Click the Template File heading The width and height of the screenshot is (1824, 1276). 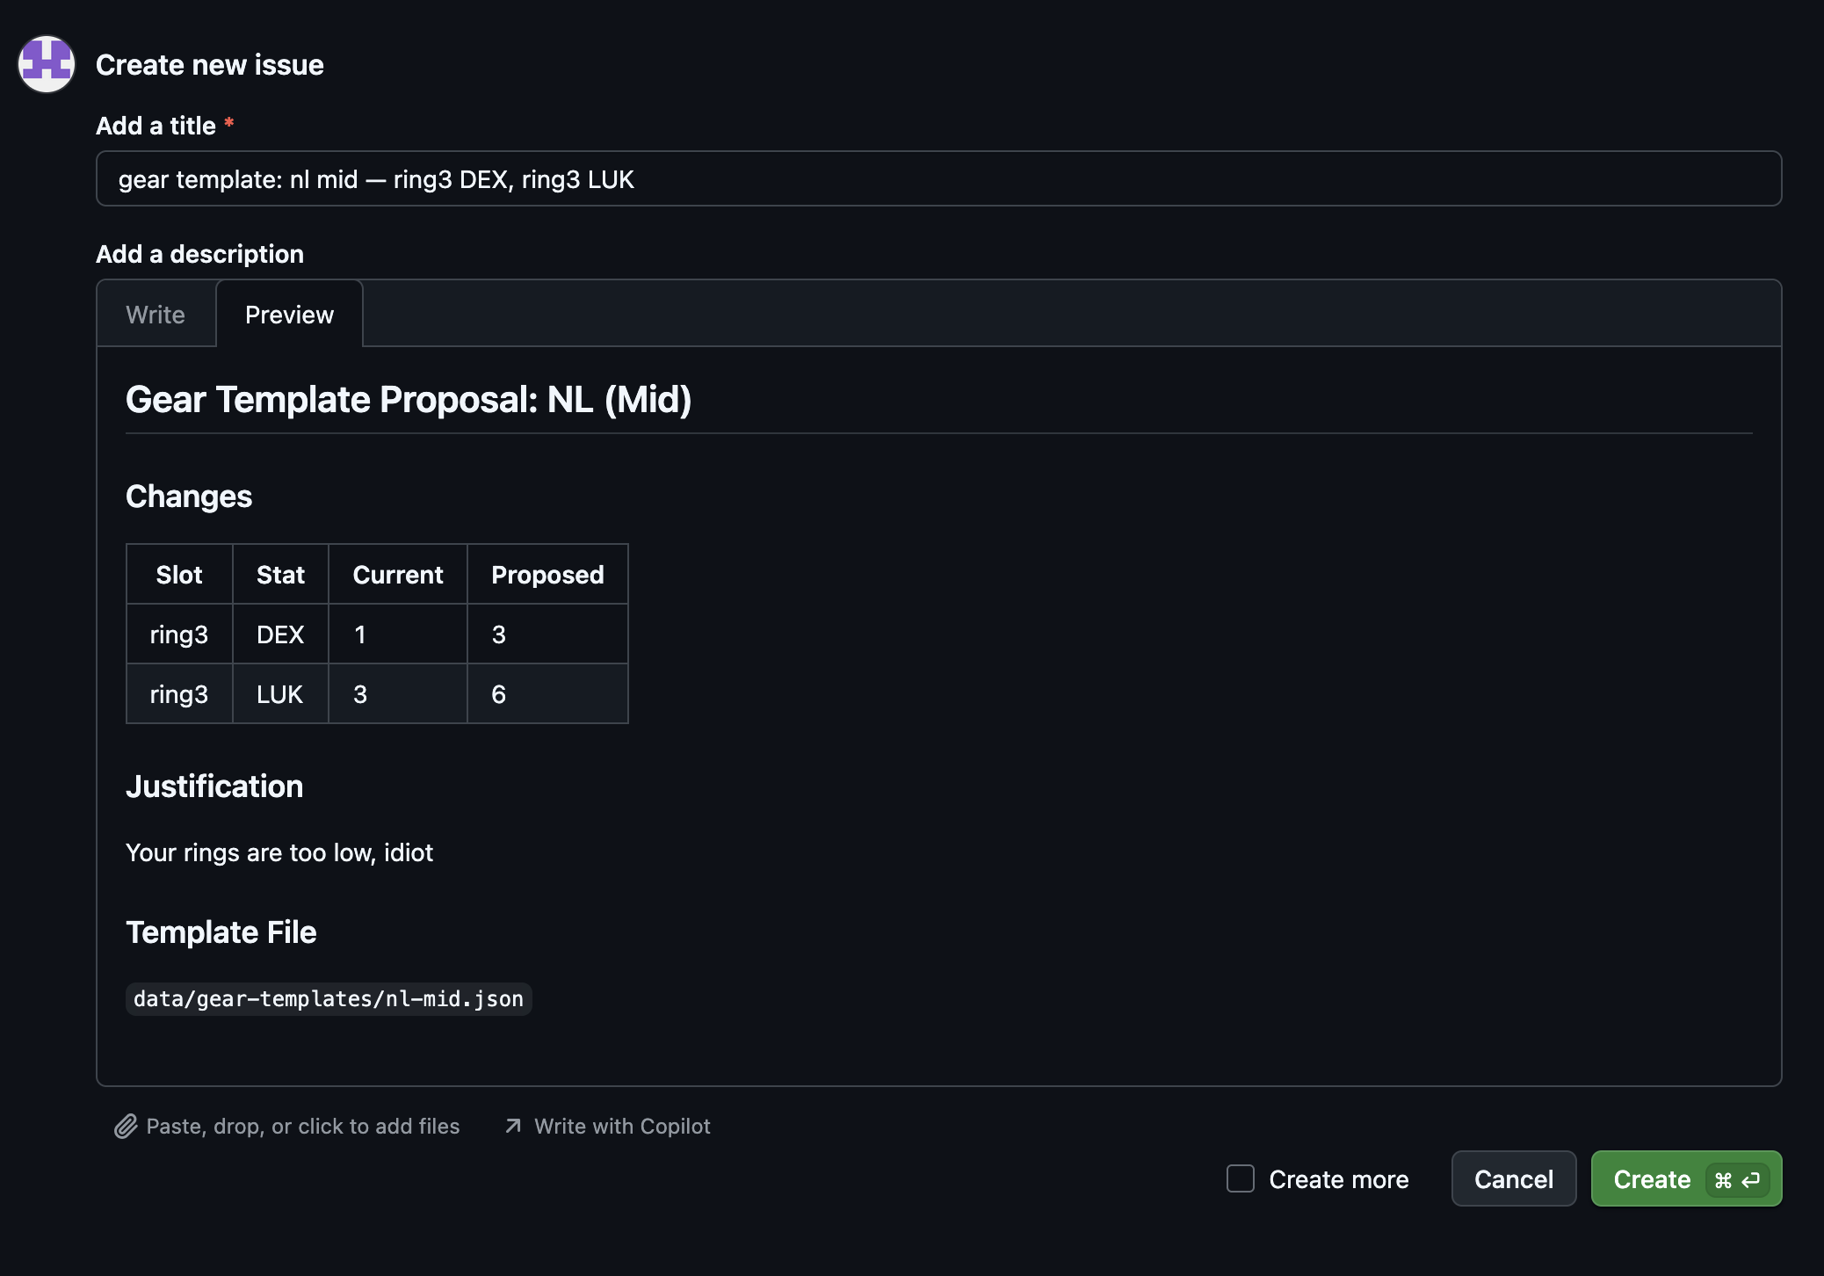(221, 932)
